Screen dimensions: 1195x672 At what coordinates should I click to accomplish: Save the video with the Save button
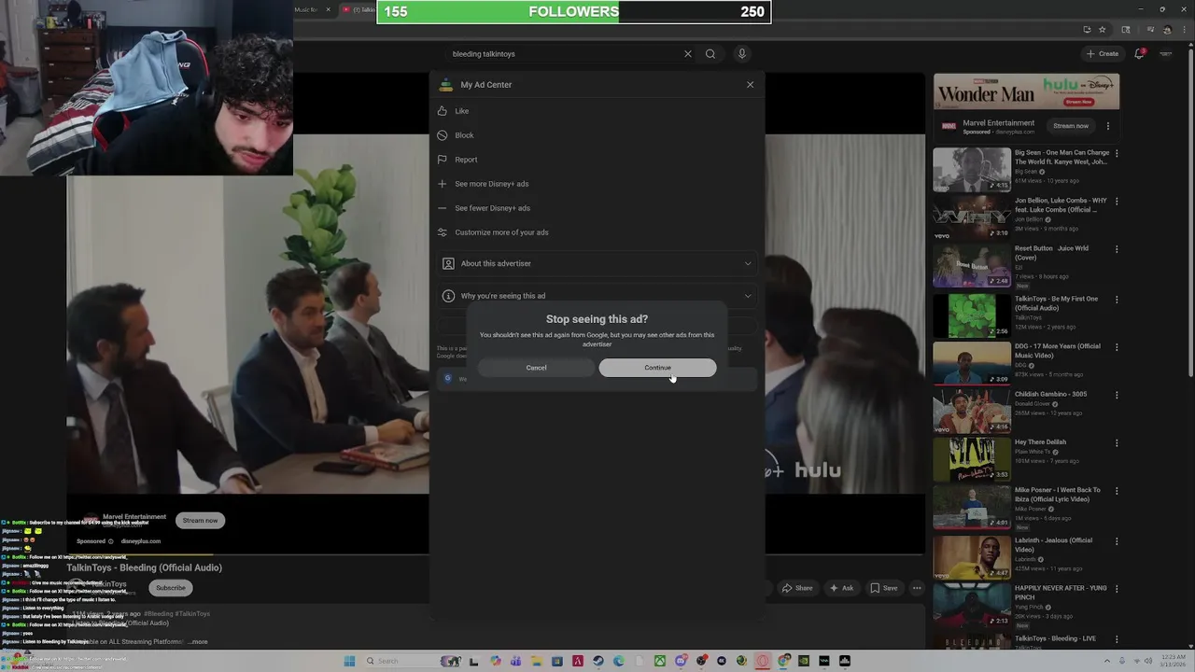(x=883, y=588)
